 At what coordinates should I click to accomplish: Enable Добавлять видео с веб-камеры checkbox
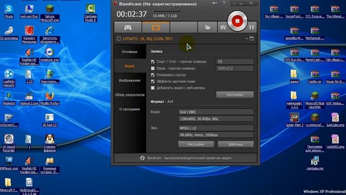pyautogui.click(x=152, y=88)
